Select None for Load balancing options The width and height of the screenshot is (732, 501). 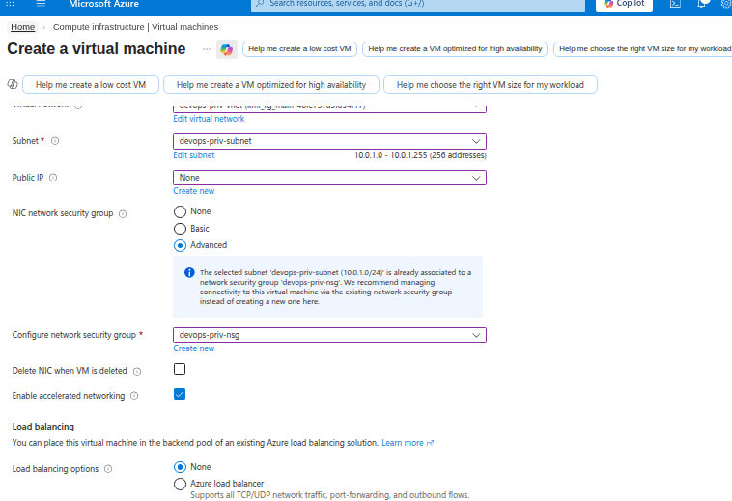(180, 467)
